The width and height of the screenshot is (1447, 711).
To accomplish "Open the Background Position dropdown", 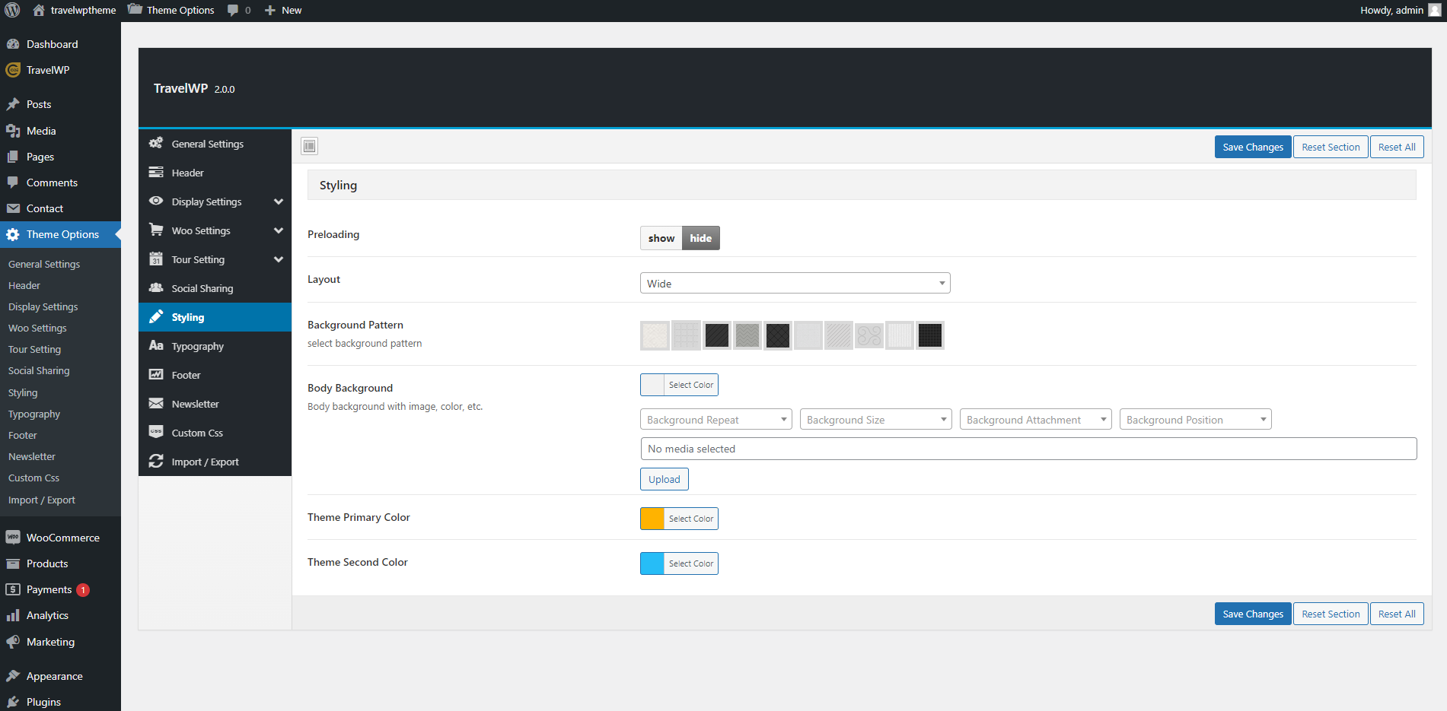I will click(1195, 420).
